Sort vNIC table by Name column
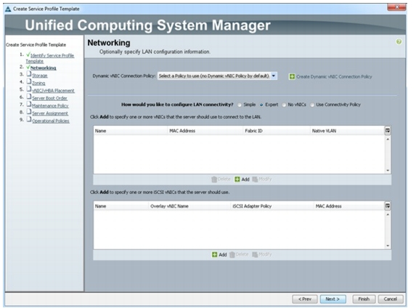The width and height of the screenshot is (416, 308). point(131,131)
